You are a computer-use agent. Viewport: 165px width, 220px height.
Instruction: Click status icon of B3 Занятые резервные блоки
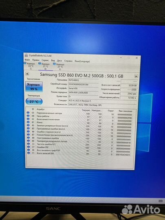coord(28,125)
